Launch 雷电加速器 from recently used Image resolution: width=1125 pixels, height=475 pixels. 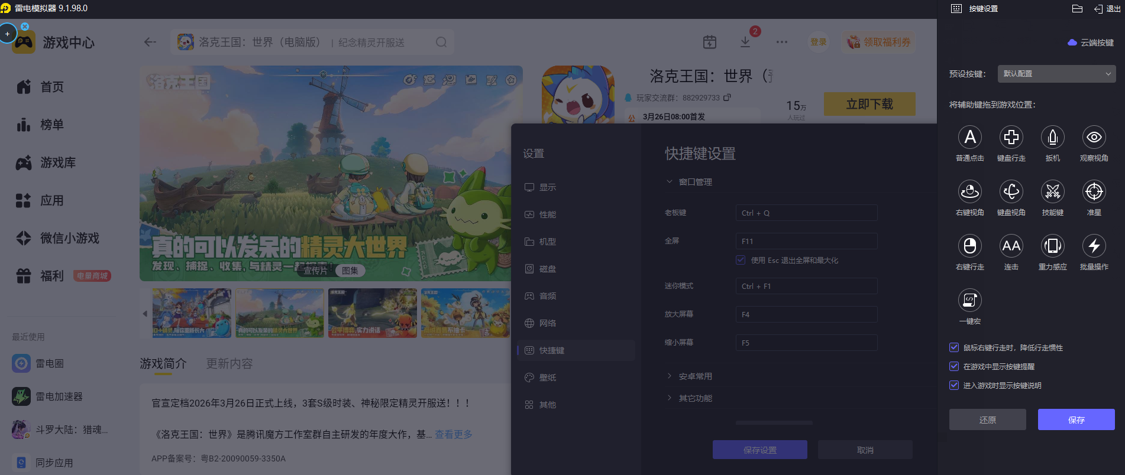click(47, 396)
